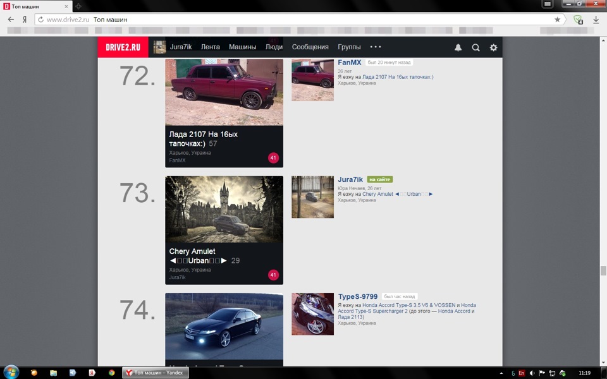The image size is (607, 379).
Task: Click Топ машин – Yandex taskbar button
Action: 156,373
